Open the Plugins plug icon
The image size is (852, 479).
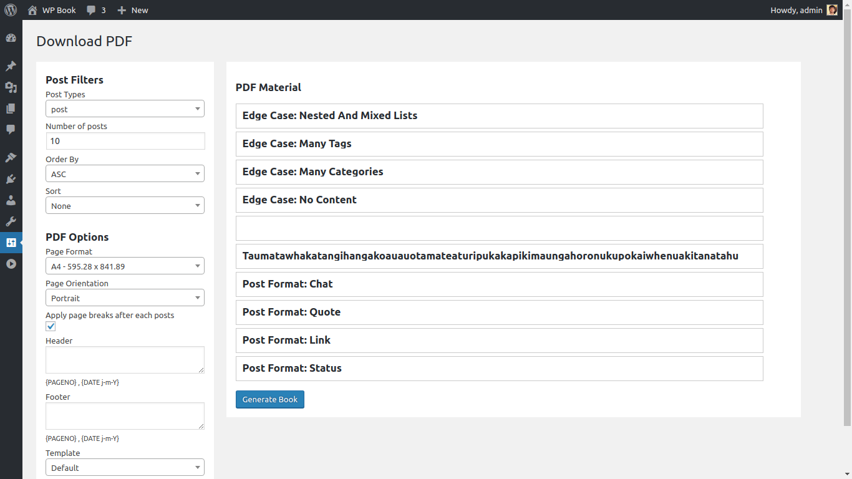pyautogui.click(x=11, y=179)
